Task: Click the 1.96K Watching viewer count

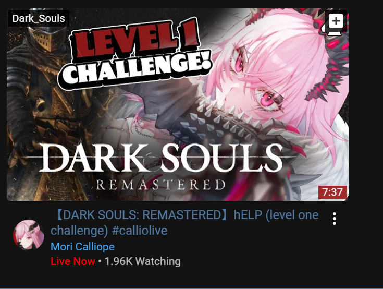Action: (x=143, y=261)
